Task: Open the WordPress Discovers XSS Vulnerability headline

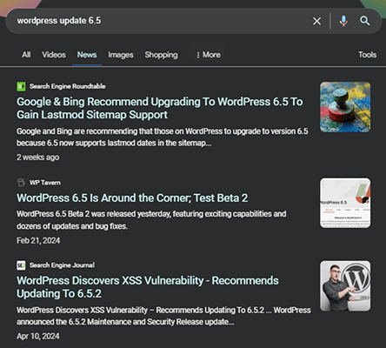Action: [x=148, y=287]
